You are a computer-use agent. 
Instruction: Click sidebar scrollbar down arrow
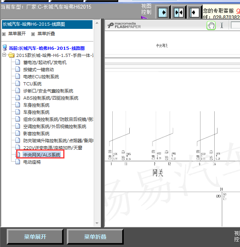(97, 223)
